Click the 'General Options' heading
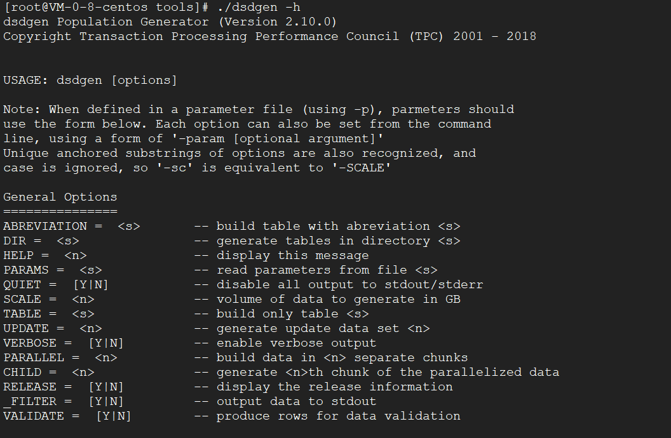 tap(60, 197)
